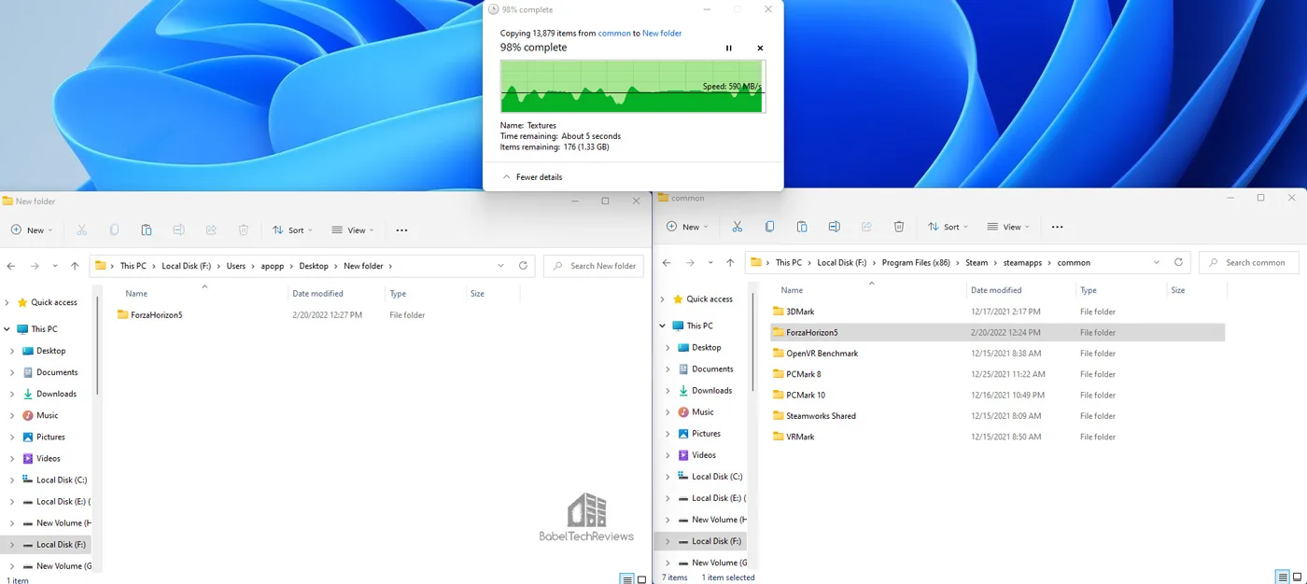Sort by Size column in common window
This screenshot has height=584, width=1307.
[1178, 290]
